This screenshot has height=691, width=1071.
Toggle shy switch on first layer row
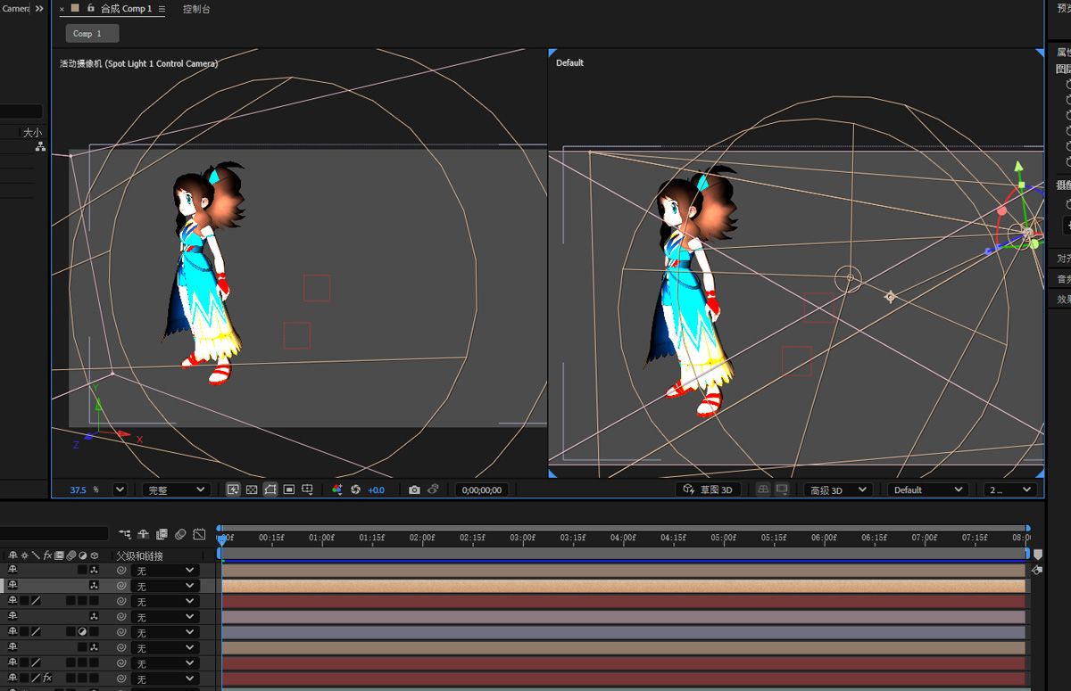[12, 571]
